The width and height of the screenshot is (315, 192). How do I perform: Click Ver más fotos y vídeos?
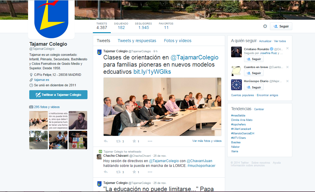tap(207, 141)
